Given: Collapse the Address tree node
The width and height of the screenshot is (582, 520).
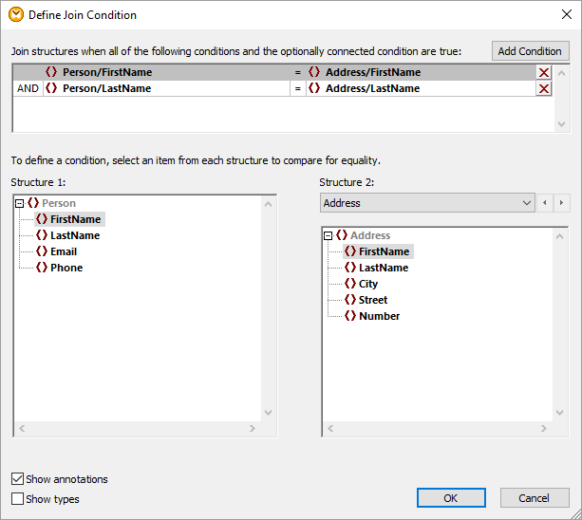Looking at the screenshot, I should pos(329,235).
